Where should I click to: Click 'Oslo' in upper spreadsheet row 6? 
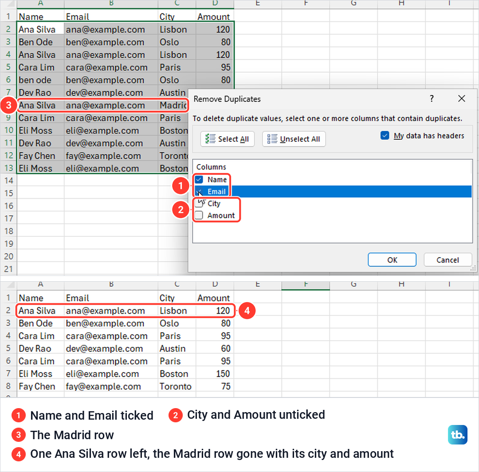177,80
